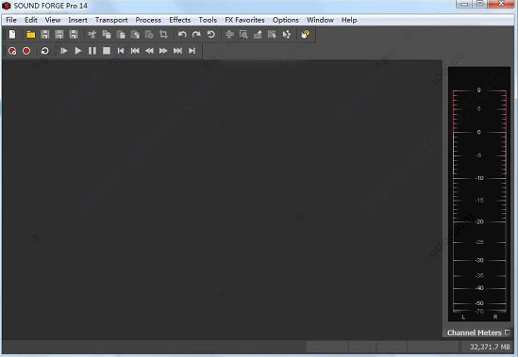Start recording with the red Record button
This screenshot has width=518, height=357.
(26, 51)
